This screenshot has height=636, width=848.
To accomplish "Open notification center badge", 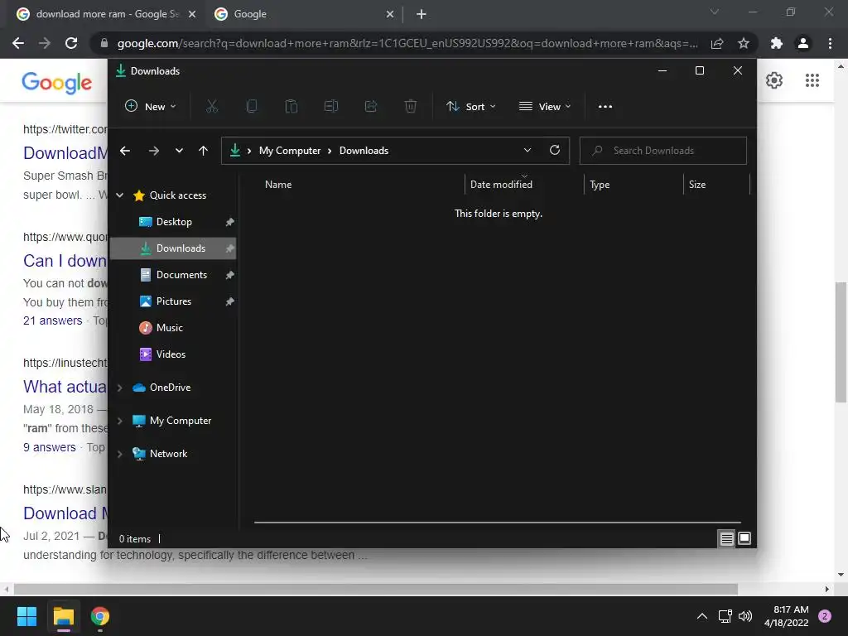I will (825, 616).
